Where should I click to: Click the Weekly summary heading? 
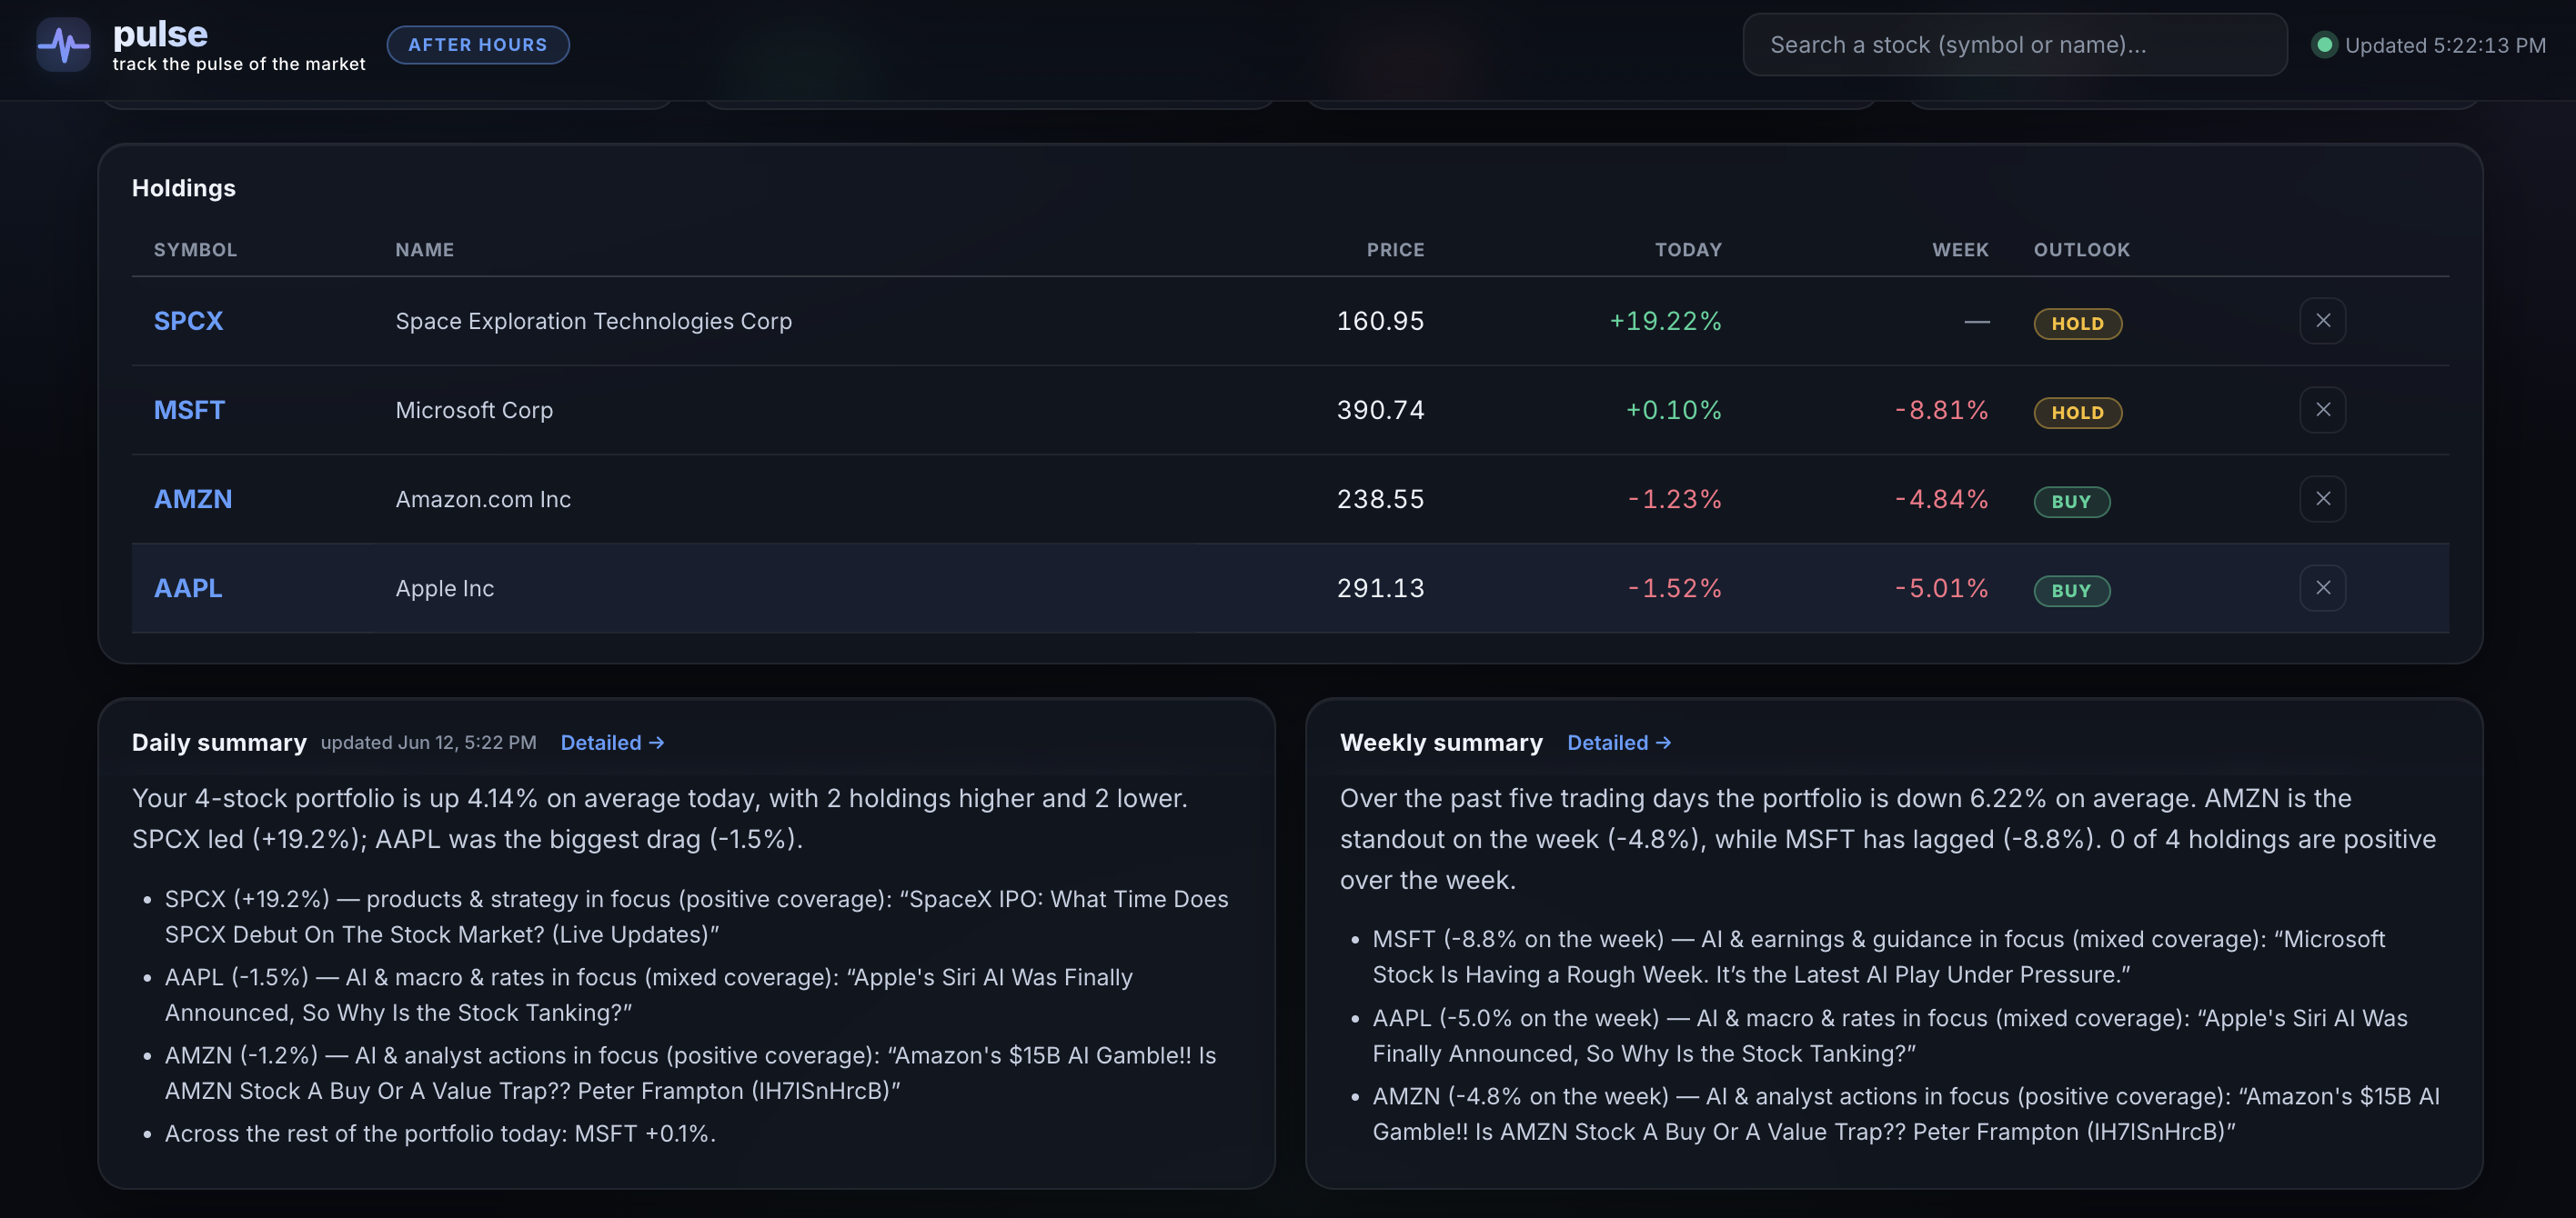pyautogui.click(x=1441, y=743)
